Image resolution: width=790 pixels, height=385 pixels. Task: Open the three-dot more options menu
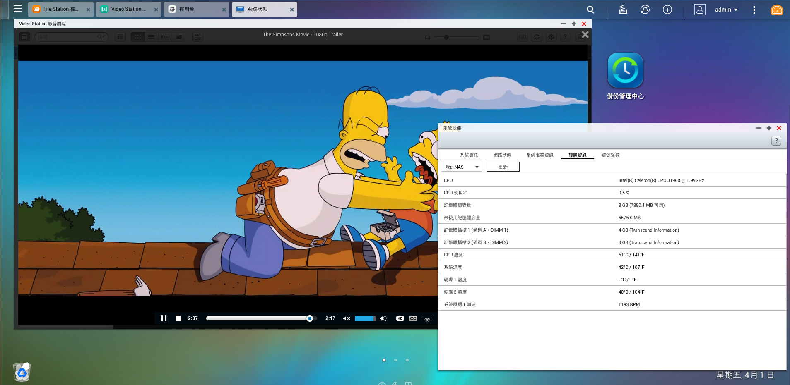point(754,10)
